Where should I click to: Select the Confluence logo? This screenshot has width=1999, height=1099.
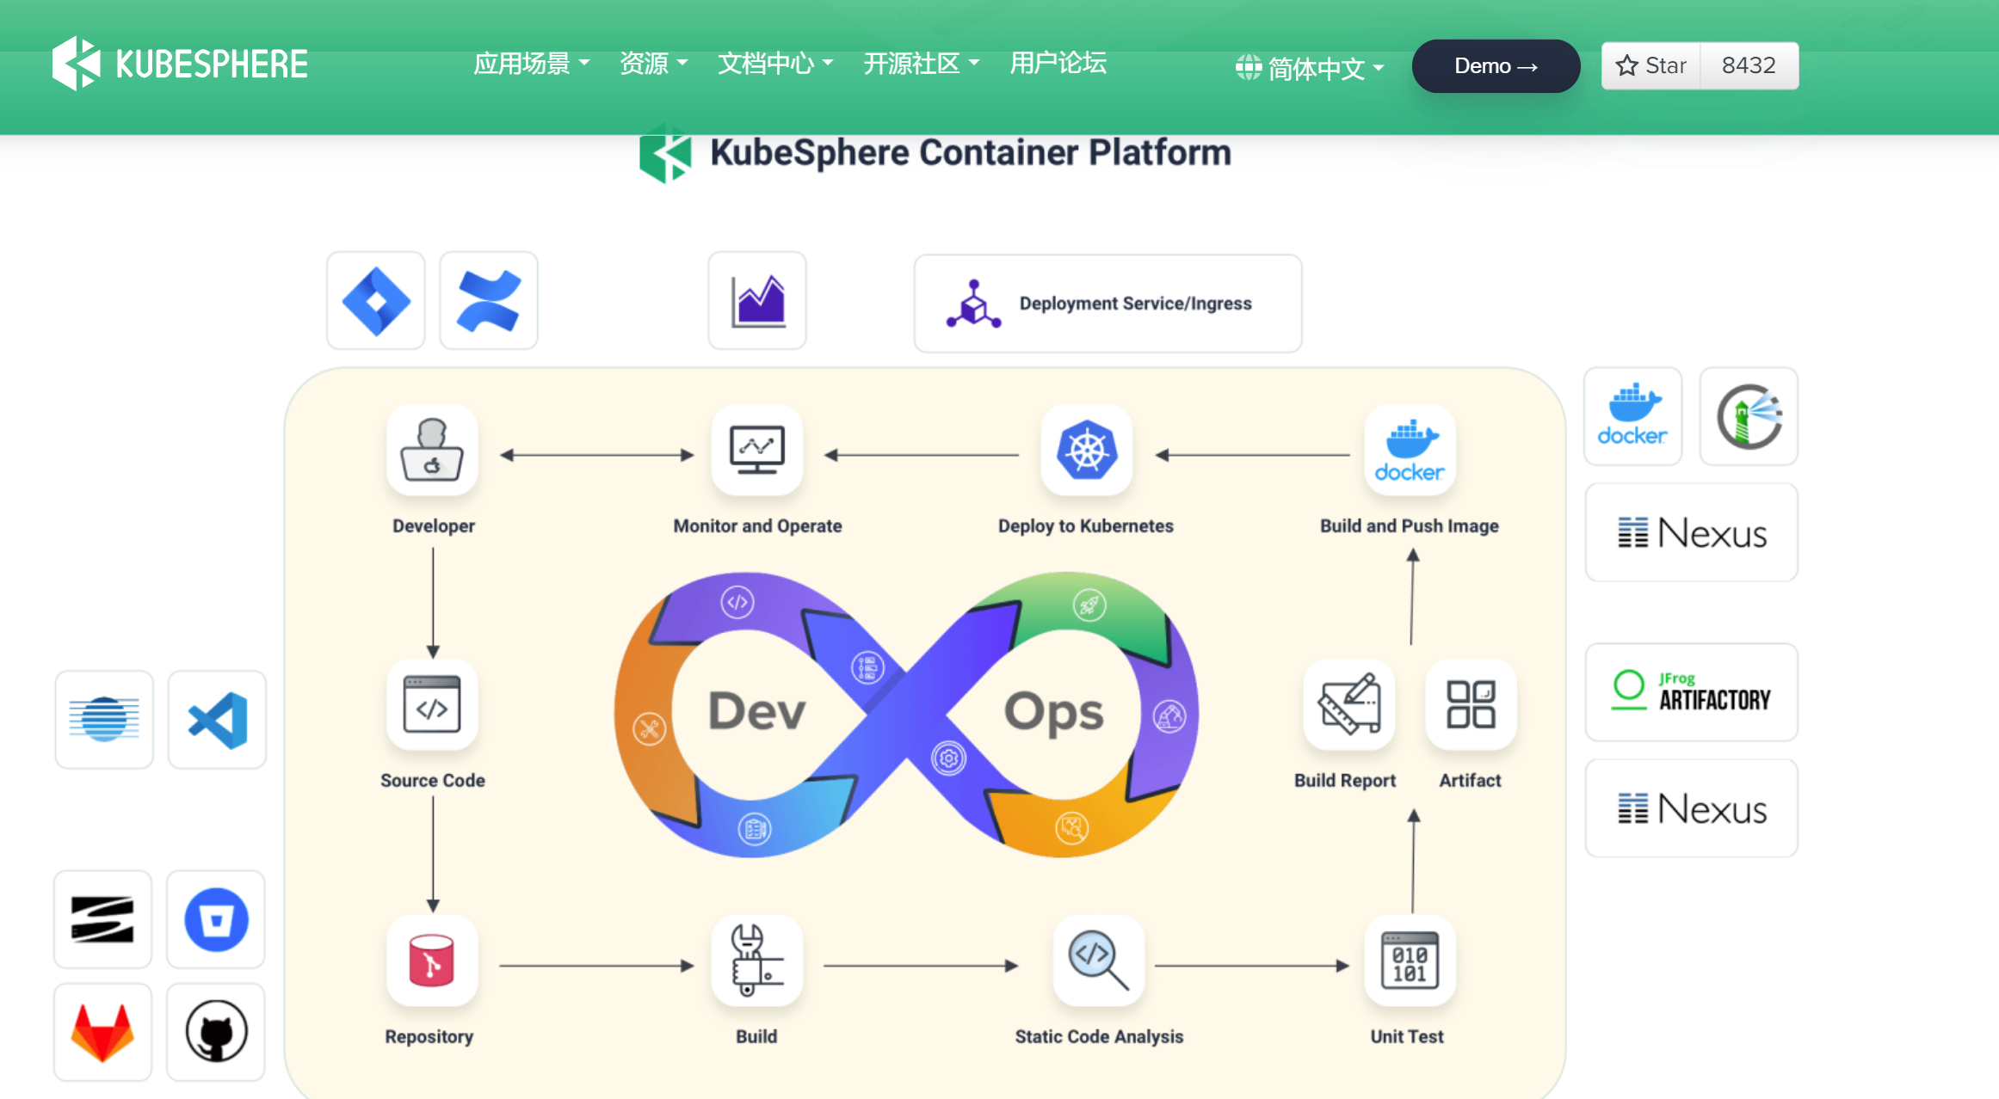coord(488,300)
